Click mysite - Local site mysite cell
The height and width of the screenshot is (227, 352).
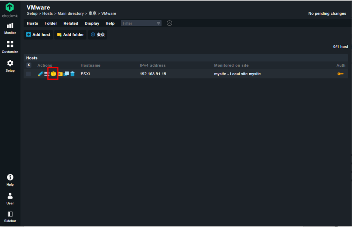coord(237,74)
